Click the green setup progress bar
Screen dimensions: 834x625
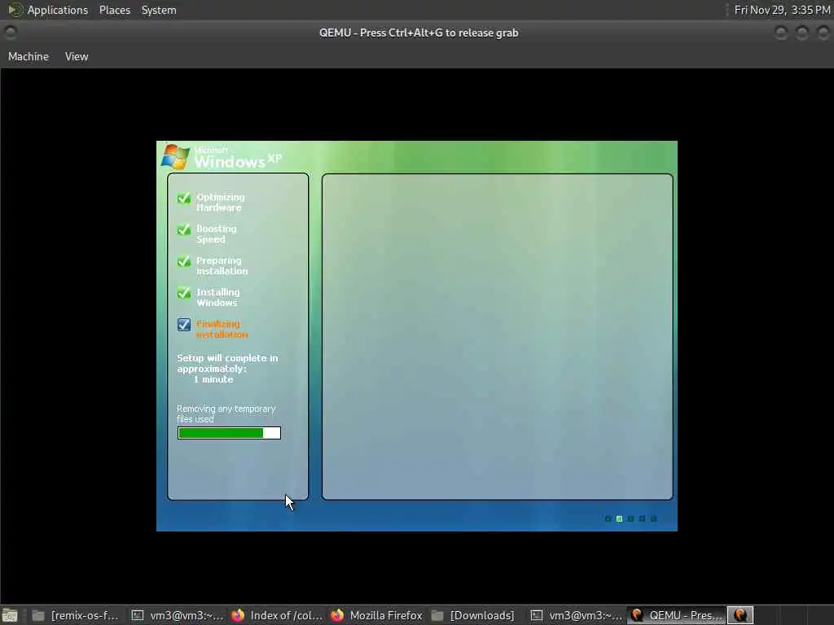[229, 433]
